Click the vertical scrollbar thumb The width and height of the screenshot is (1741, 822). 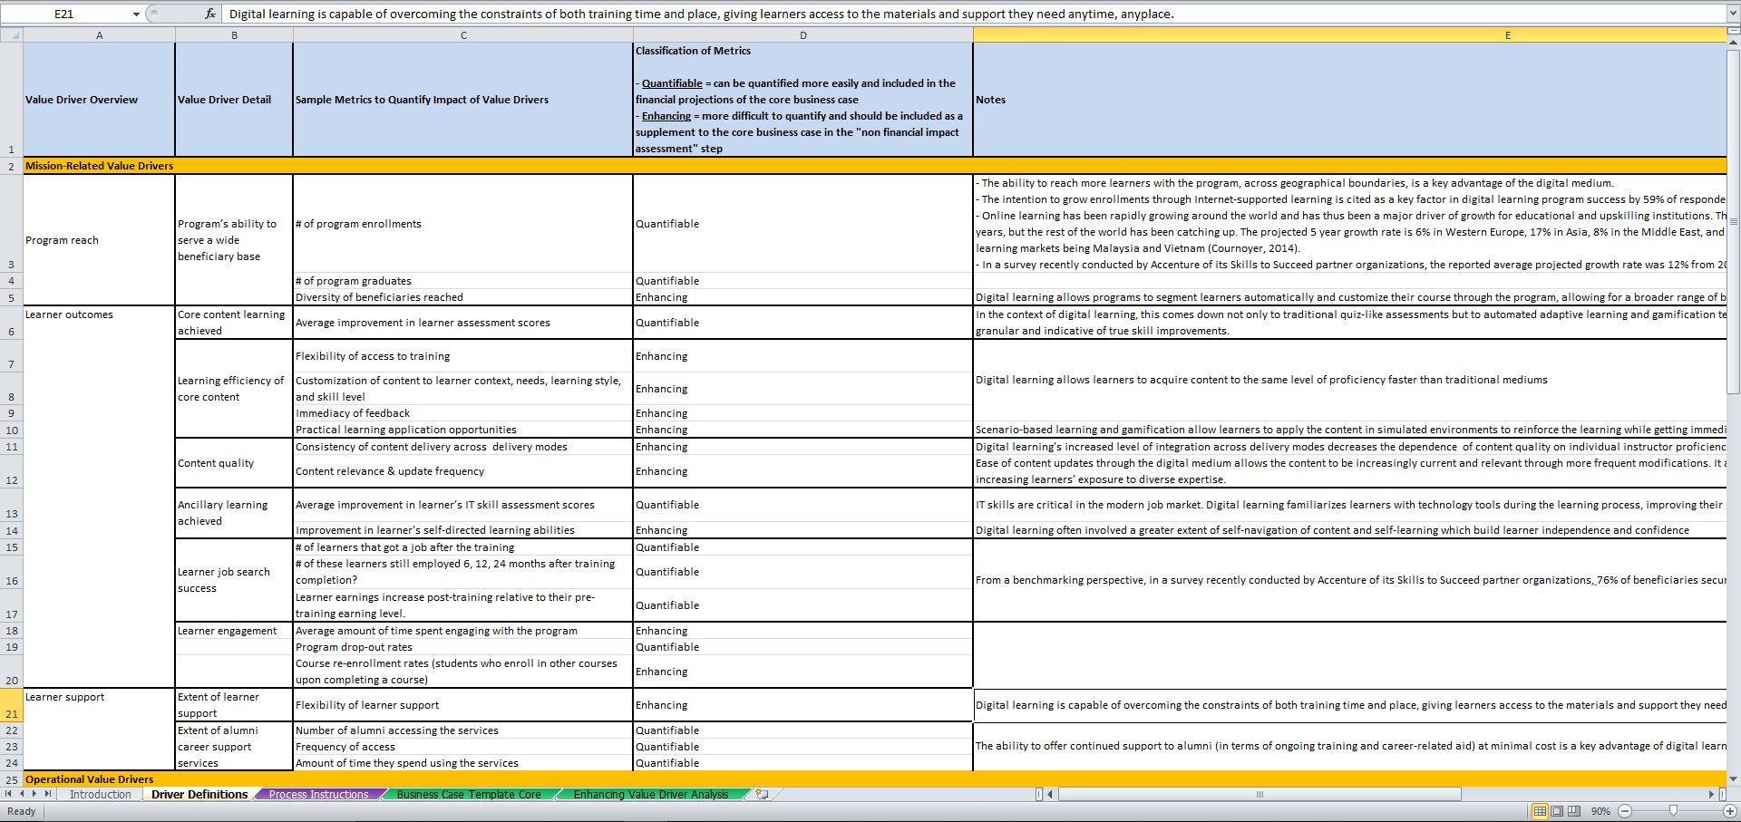(x=1733, y=222)
